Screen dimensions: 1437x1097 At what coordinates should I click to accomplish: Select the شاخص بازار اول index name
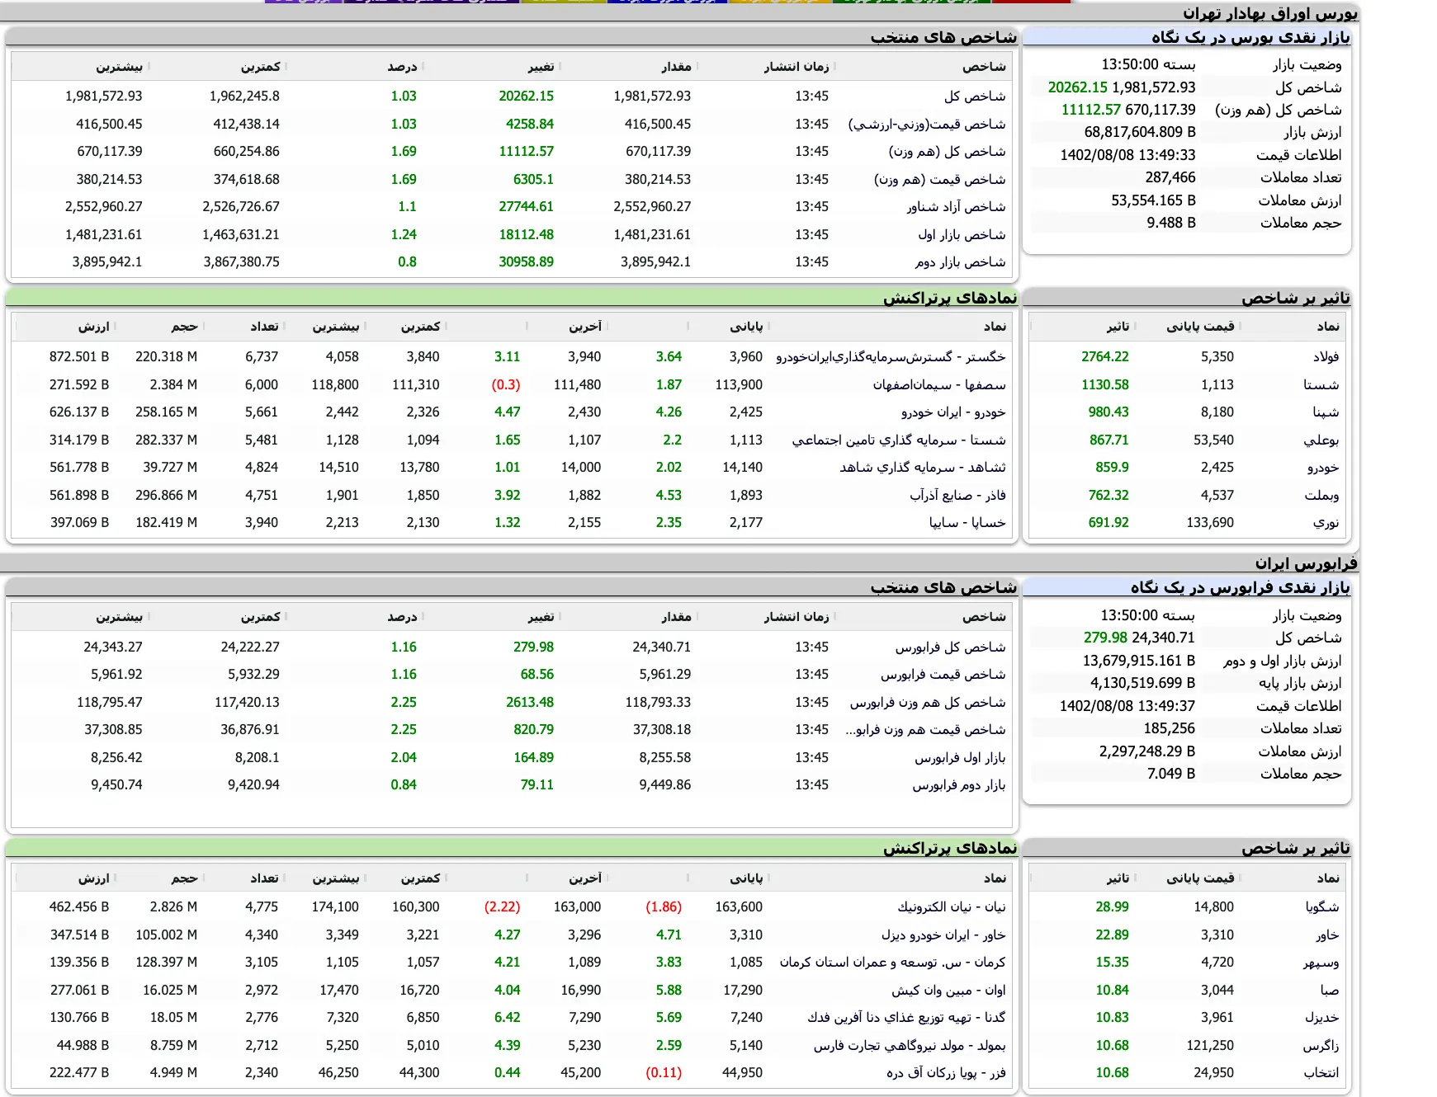(x=962, y=235)
